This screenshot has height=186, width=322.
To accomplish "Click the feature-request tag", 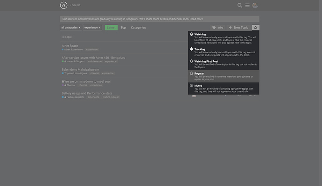I will (111, 97).
